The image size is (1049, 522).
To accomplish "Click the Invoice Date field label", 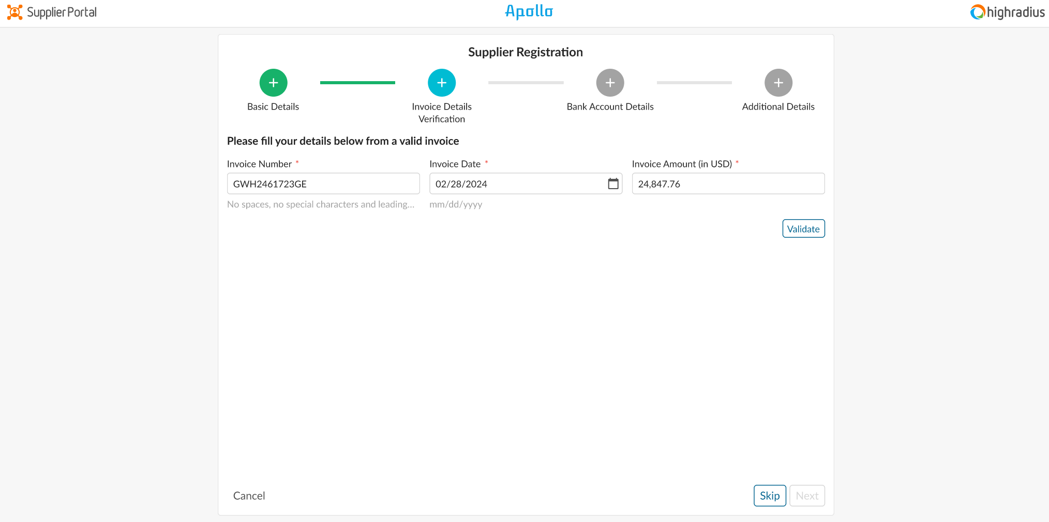I will coord(455,164).
